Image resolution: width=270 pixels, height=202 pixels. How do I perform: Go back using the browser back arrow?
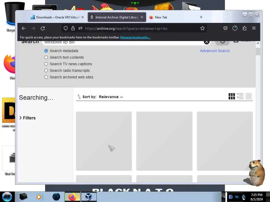tap(24, 28)
